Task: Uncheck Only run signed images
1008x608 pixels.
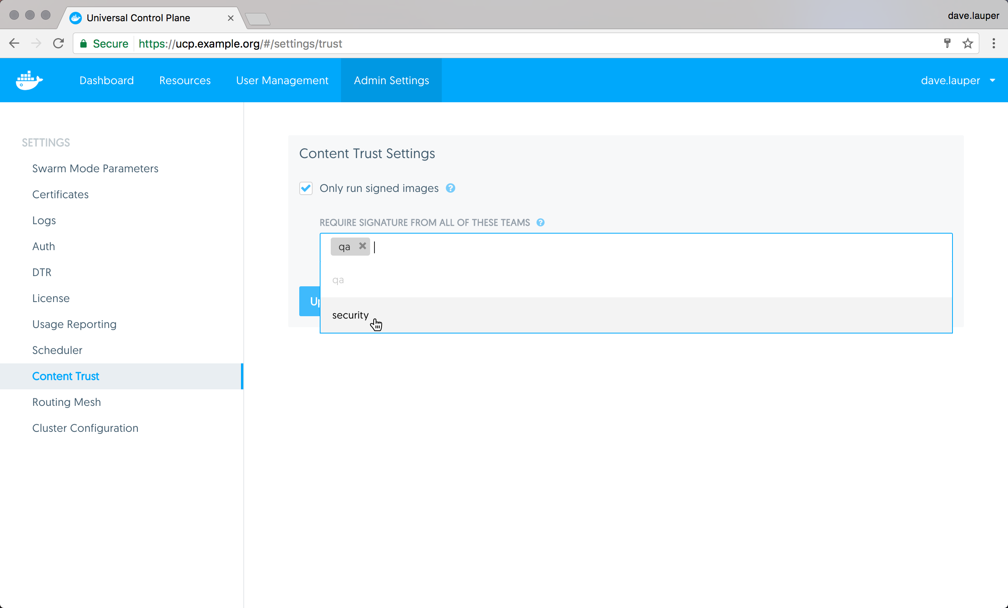Action: [306, 188]
